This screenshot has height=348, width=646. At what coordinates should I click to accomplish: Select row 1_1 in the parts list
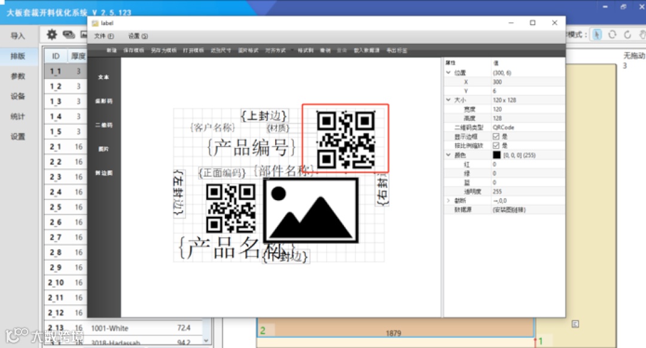point(66,71)
